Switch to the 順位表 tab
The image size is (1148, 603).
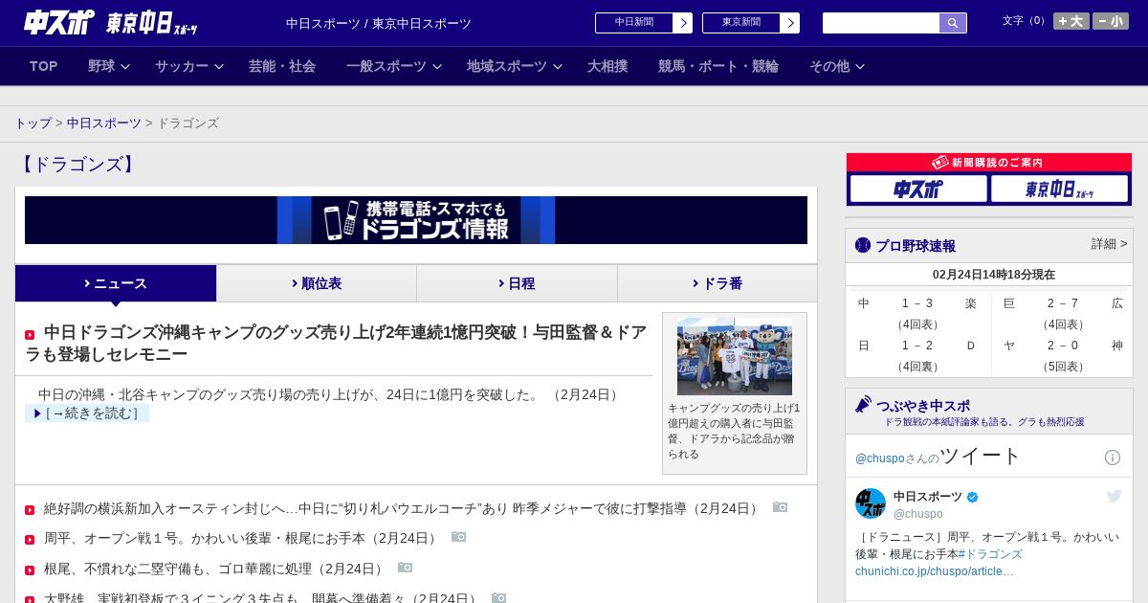pyautogui.click(x=317, y=283)
